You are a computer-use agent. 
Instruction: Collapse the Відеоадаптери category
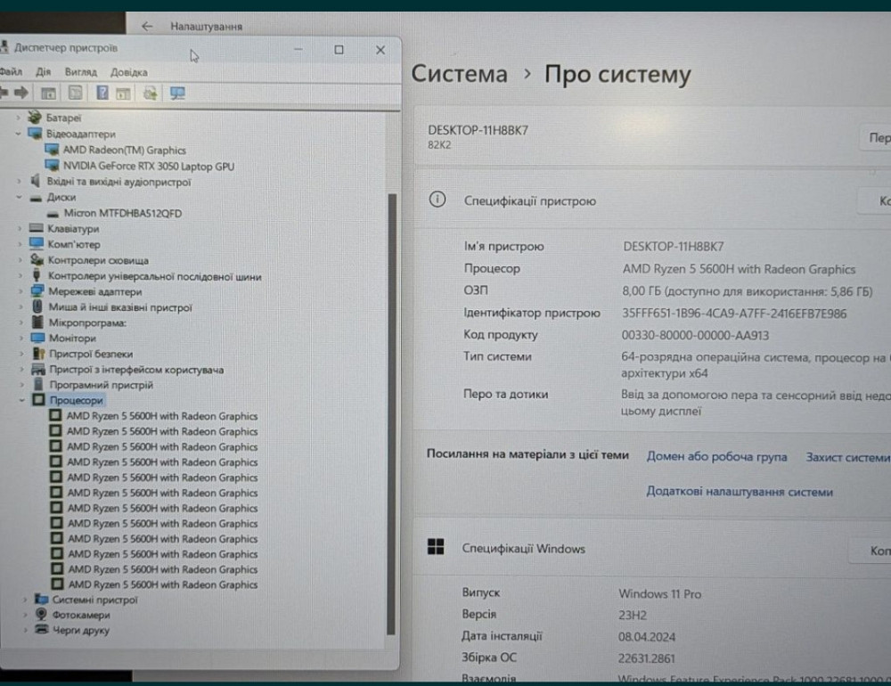[x=20, y=134]
